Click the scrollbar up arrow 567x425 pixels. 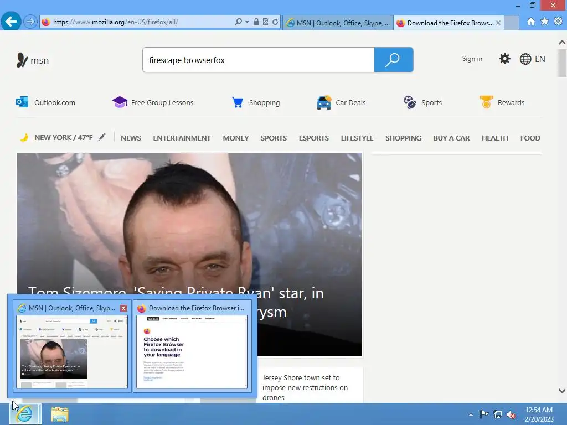click(562, 43)
